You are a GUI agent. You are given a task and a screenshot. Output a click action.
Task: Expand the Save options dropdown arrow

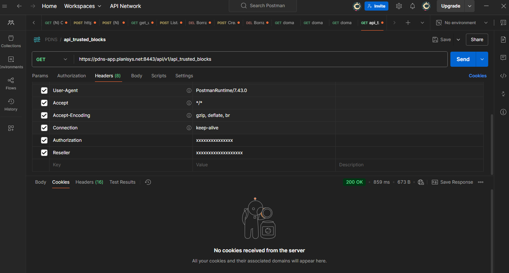coord(458,40)
